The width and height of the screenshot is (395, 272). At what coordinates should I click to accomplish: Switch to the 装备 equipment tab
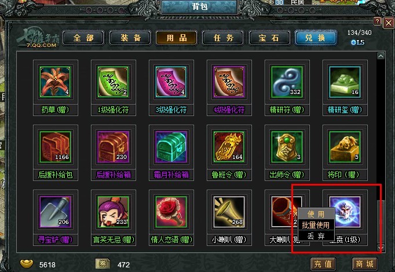[x=130, y=38]
